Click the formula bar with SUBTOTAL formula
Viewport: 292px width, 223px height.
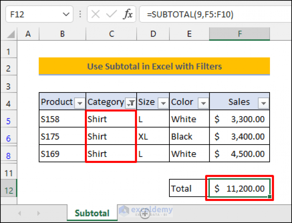215,14
